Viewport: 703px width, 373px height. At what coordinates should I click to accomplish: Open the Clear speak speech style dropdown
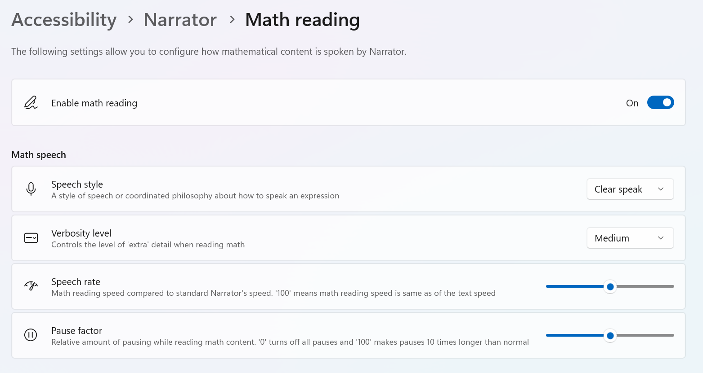point(630,189)
